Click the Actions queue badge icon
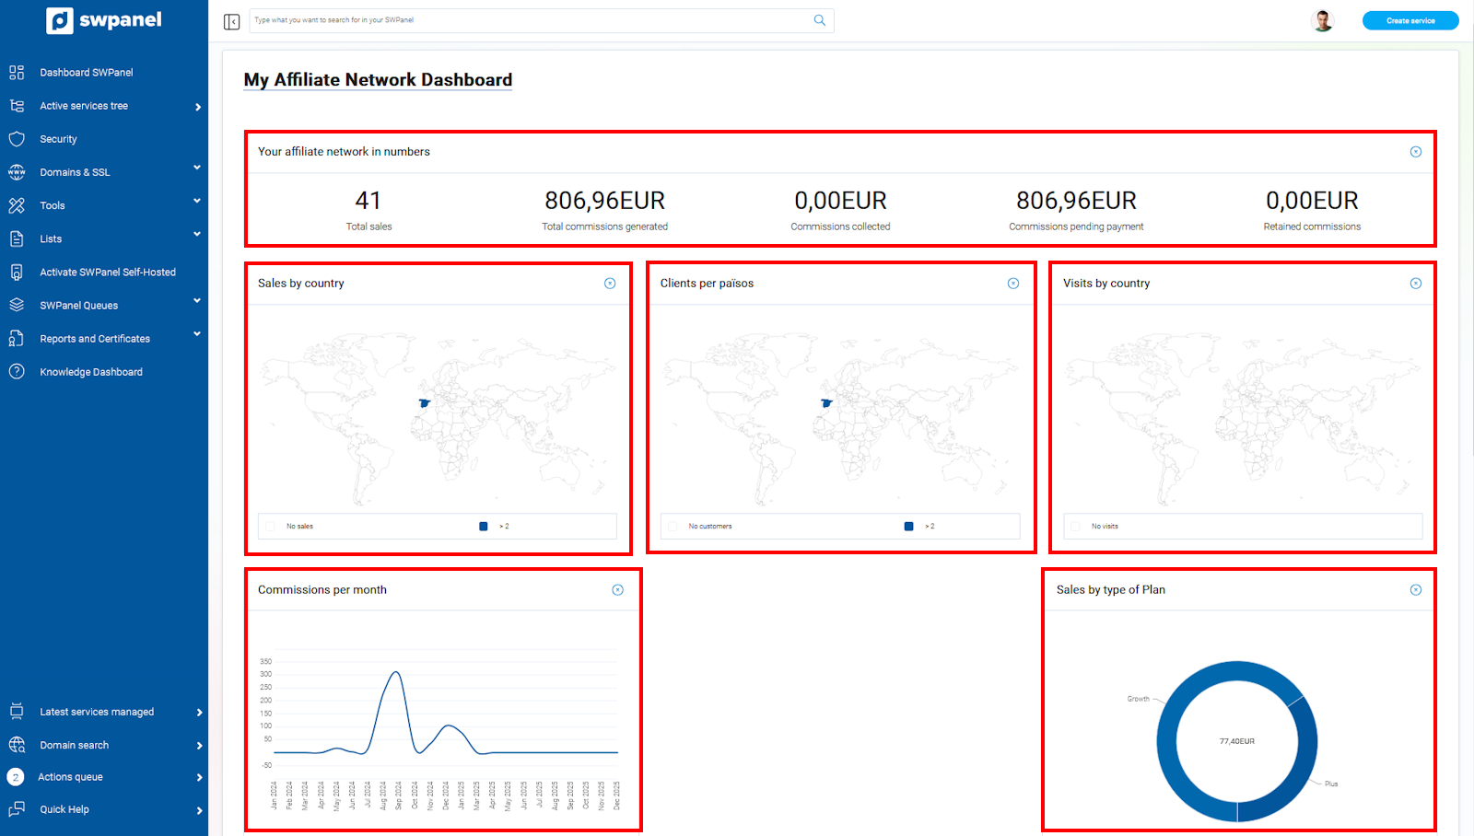1474x836 pixels. [x=16, y=777]
